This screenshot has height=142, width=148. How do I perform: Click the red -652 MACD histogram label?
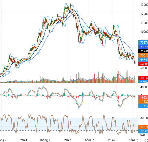[x=143, y=97]
